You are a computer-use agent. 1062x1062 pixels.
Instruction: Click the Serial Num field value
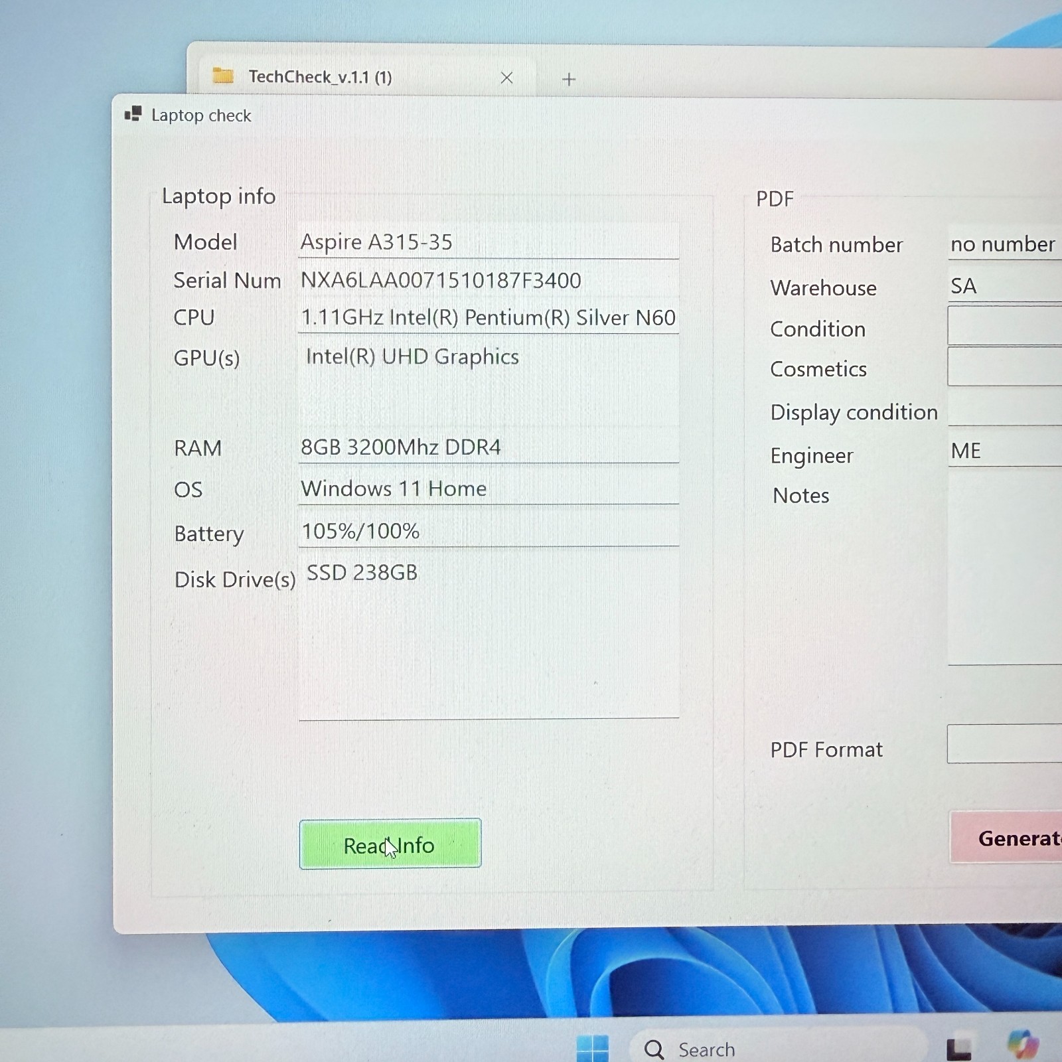pos(489,280)
